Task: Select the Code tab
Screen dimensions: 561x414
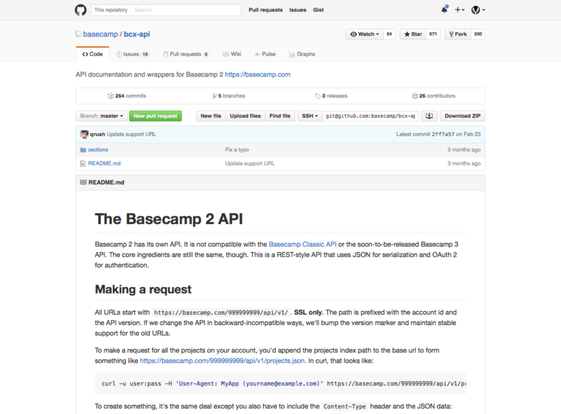Action: (x=93, y=54)
